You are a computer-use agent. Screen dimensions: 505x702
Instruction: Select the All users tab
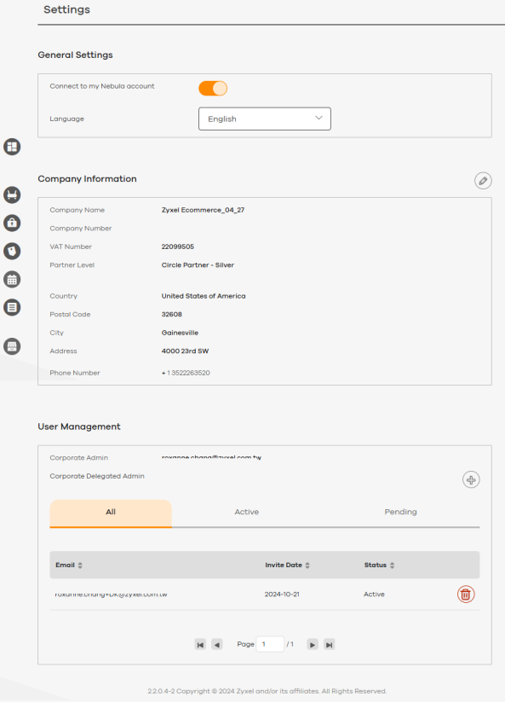(111, 513)
